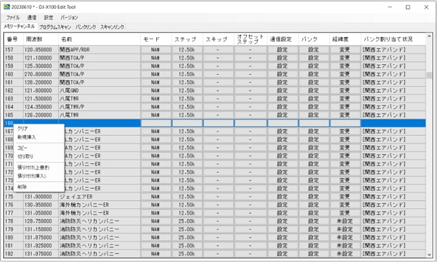Select name cell 関西APP/RDR
Viewport: 437px width, 262px height.
99,50
